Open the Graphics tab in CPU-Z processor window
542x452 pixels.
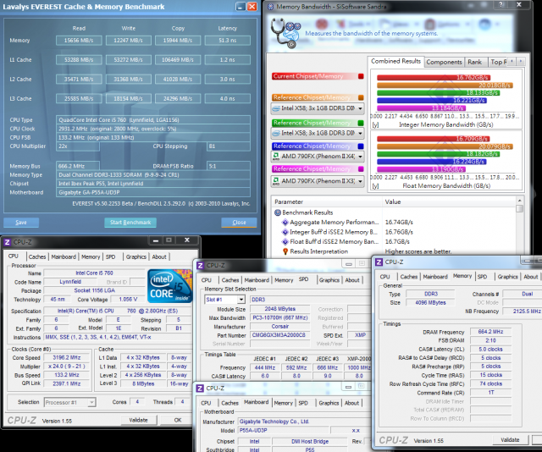135,256
